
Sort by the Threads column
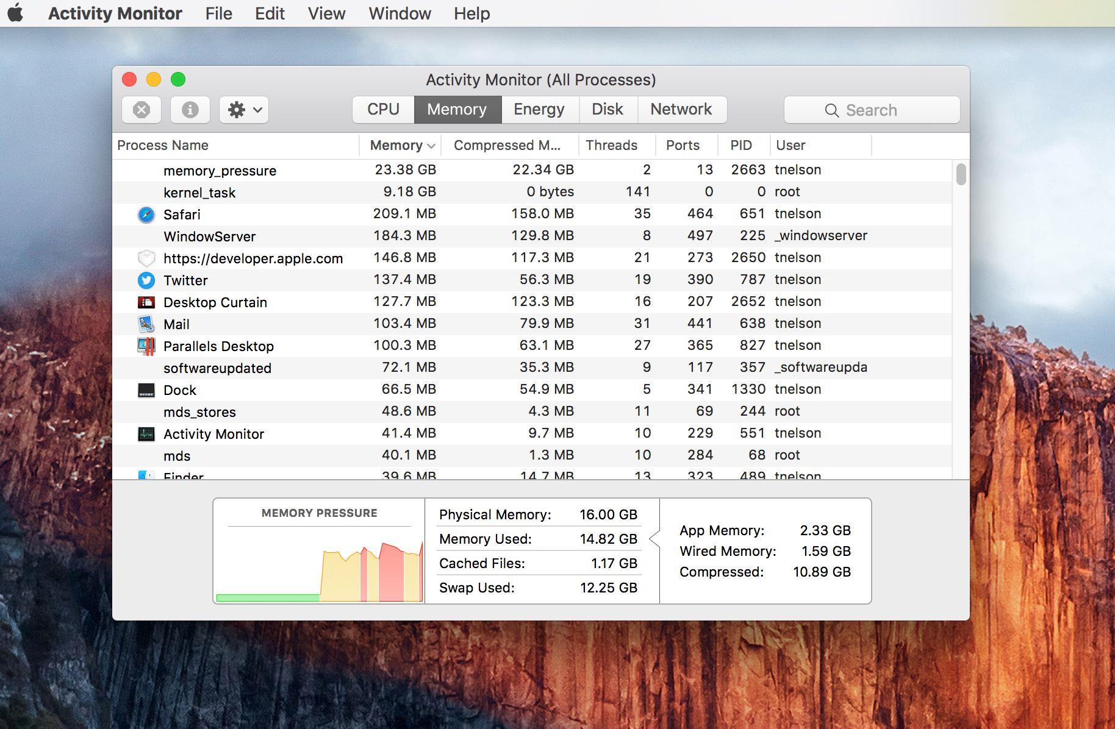617,146
